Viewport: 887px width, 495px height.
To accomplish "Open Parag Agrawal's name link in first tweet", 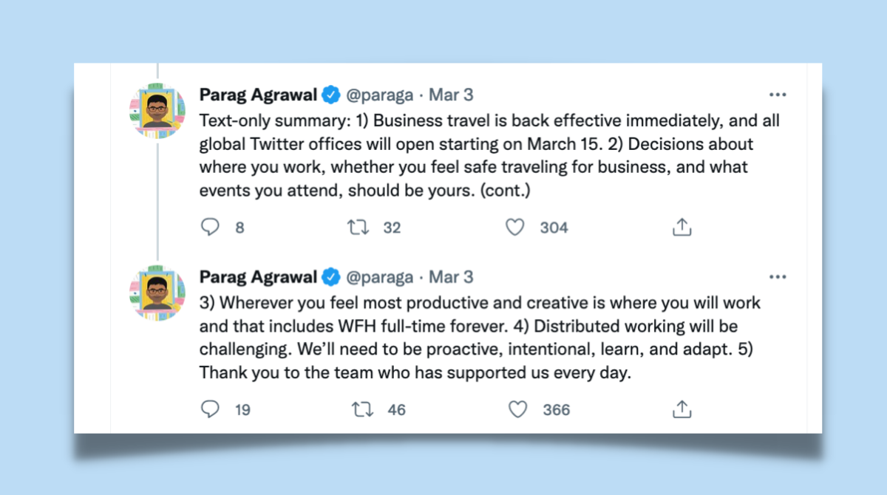I will click(x=258, y=95).
